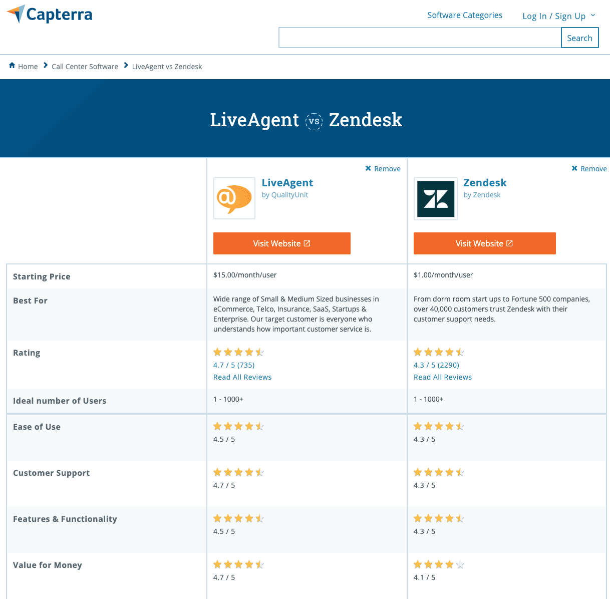Click the Capterra logo
The height and width of the screenshot is (599, 610).
click(49, 14)
